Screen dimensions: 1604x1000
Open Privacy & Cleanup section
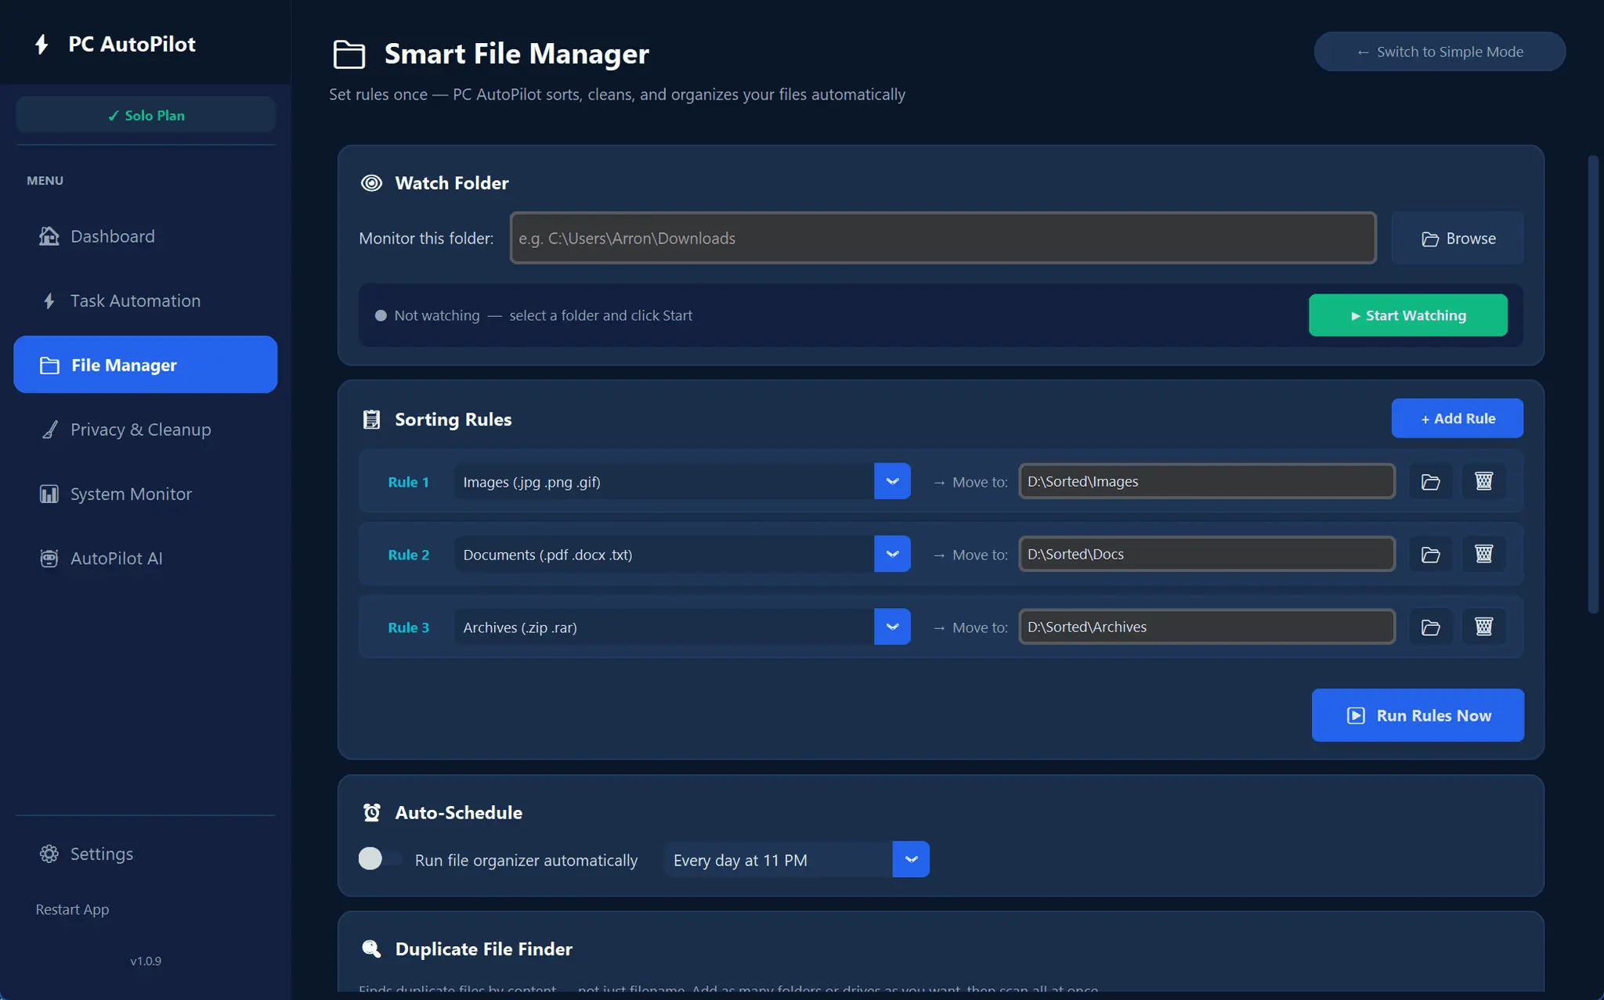tap(145, 430)
